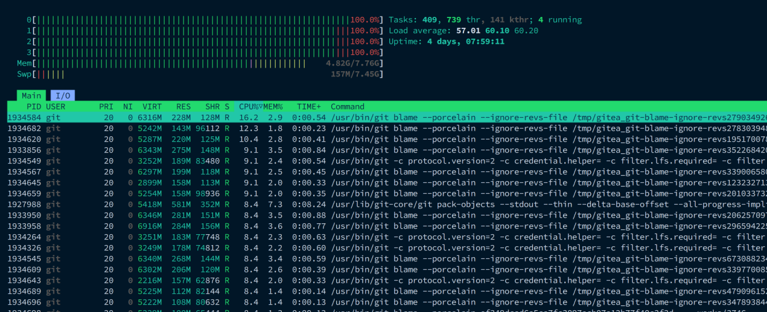Screen dimensions: 767x312
Task: Sort processes by the SHR column header
Action: tap(212, 106)
